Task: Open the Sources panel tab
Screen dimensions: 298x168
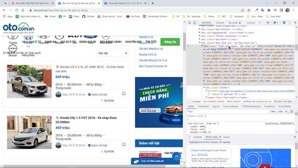Action: click(x=251, y=22)
